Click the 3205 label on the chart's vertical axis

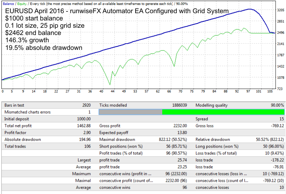[x=280, y=10]
